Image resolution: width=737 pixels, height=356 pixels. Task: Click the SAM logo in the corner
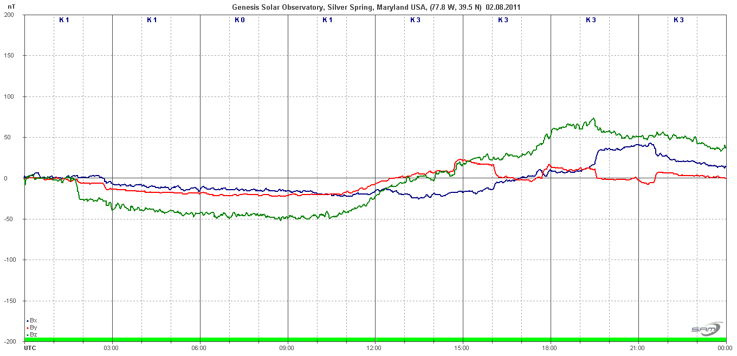pyautogui.click(x=707, y=328)
